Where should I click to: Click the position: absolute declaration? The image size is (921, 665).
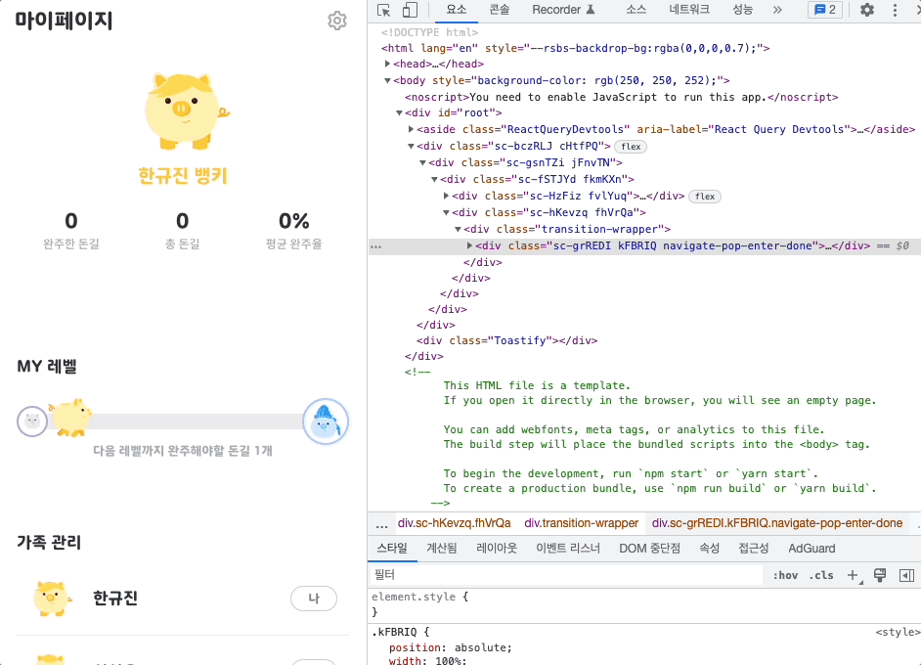pos(451,647)
